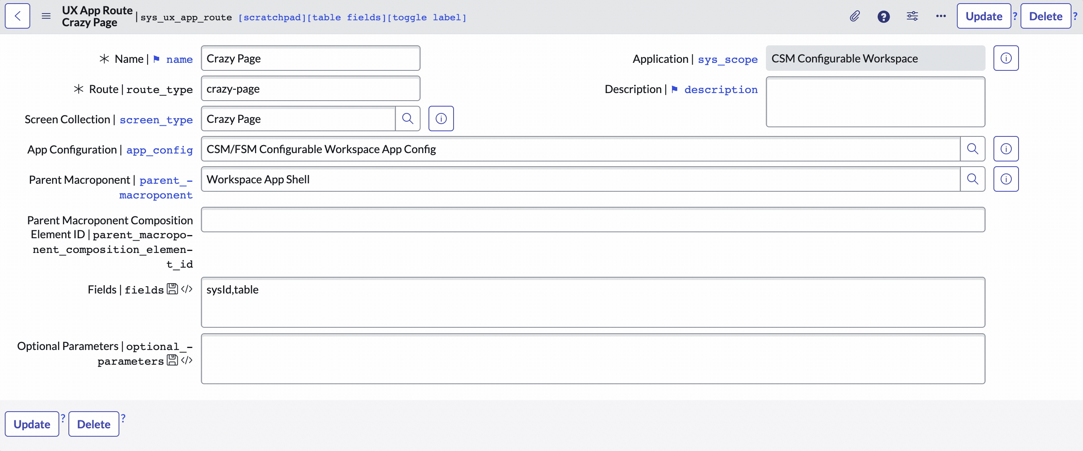Click the personalize form sliders icon

[x=912, y=16]
